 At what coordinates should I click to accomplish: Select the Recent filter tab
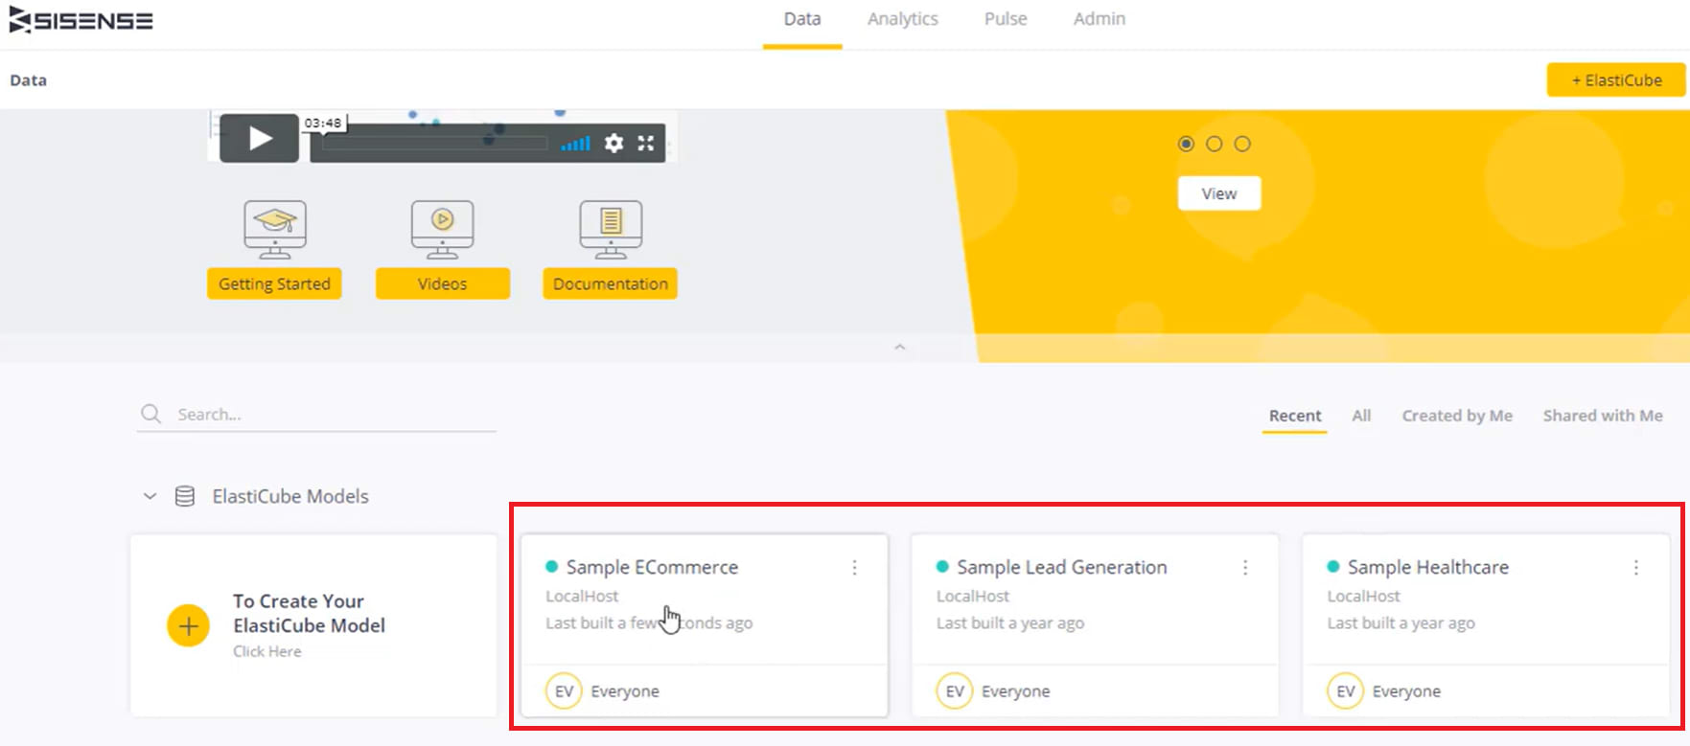[x=1295, y=416]
